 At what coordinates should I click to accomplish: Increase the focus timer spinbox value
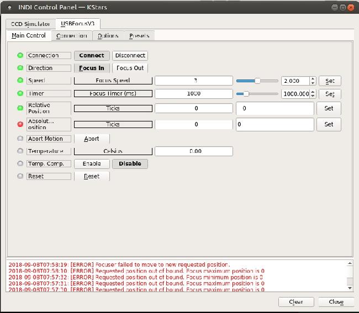click(313, 92)
